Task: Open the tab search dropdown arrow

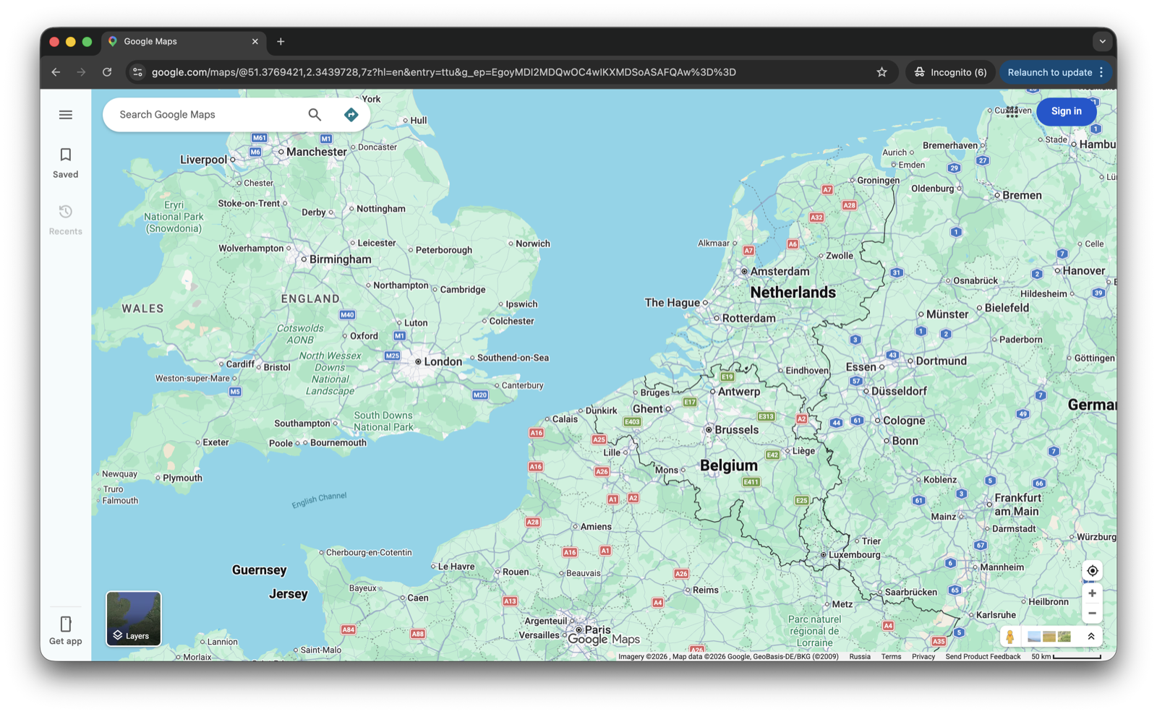Action: pos(1102,41)
